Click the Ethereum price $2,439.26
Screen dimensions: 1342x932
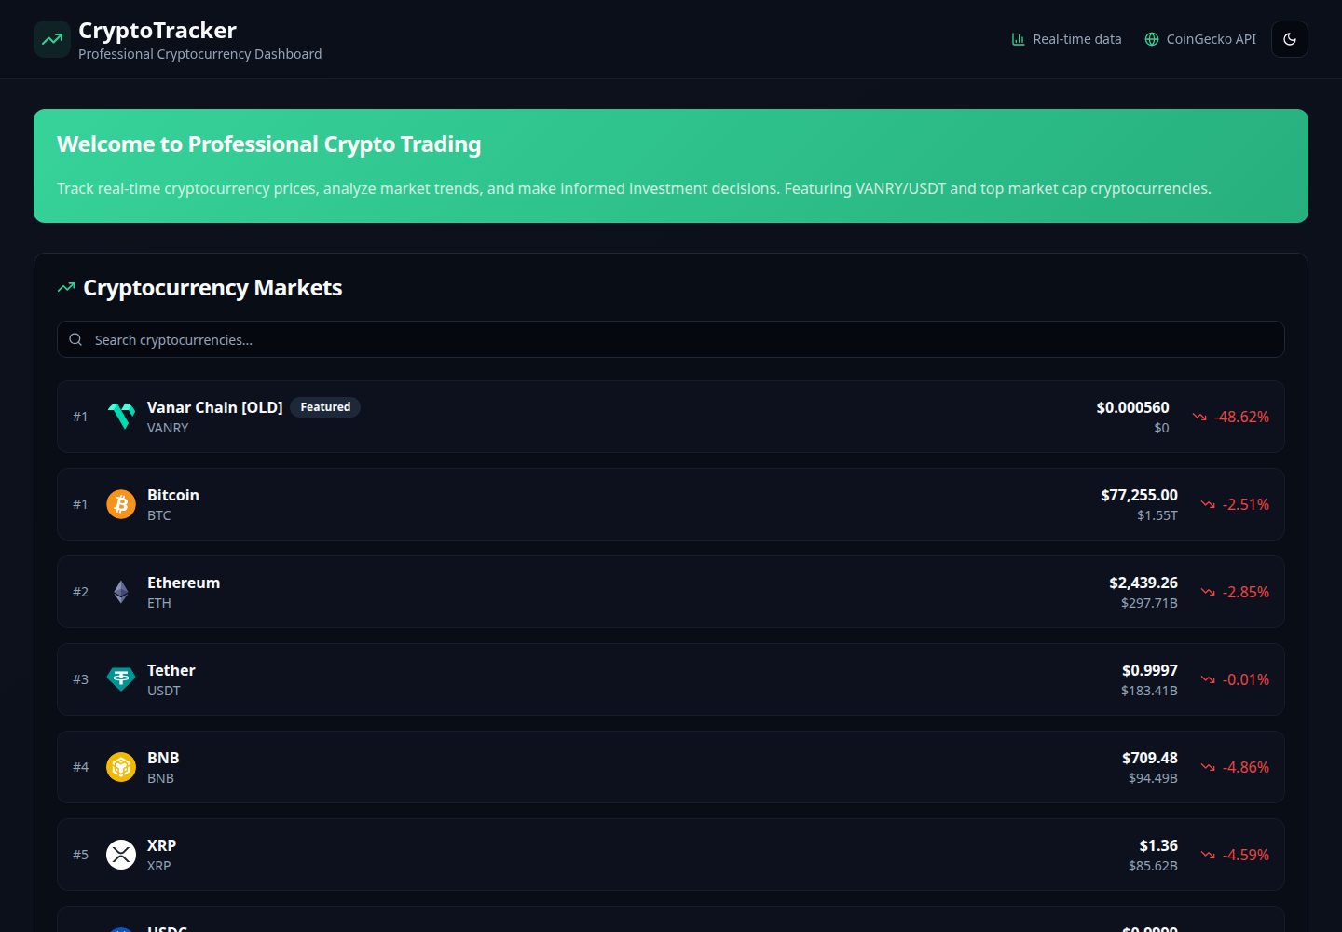[1143, 582]
